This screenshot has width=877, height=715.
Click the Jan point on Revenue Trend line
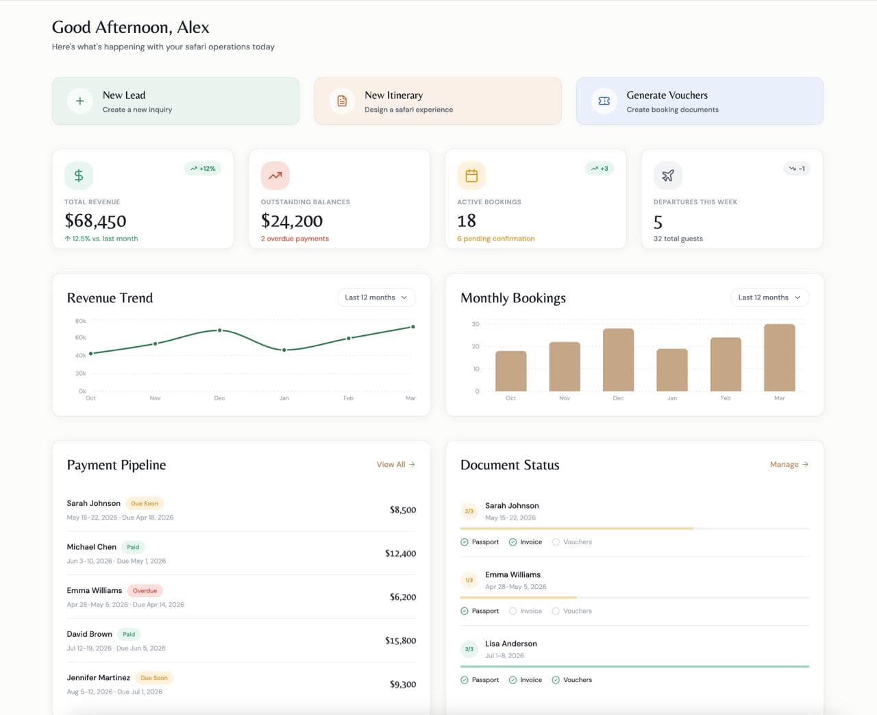pos(284,350)
